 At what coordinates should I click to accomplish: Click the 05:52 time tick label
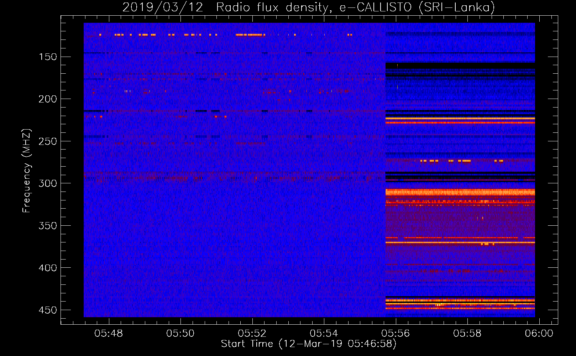[252, 333]
